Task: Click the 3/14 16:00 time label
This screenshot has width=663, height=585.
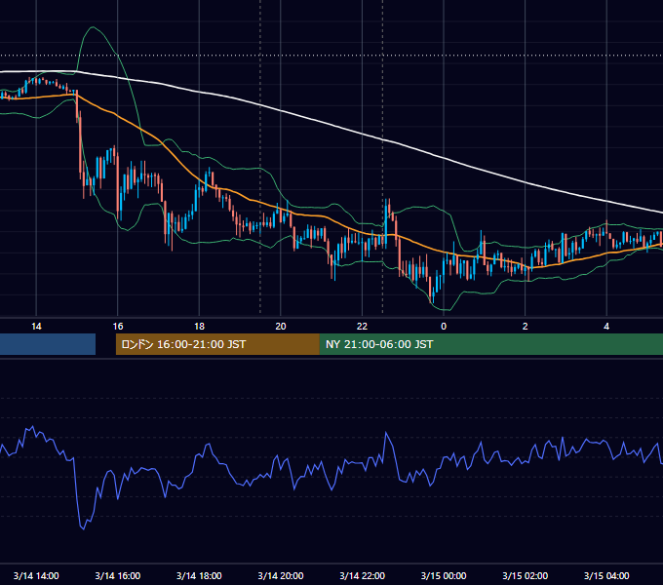Action: (118, 575)
